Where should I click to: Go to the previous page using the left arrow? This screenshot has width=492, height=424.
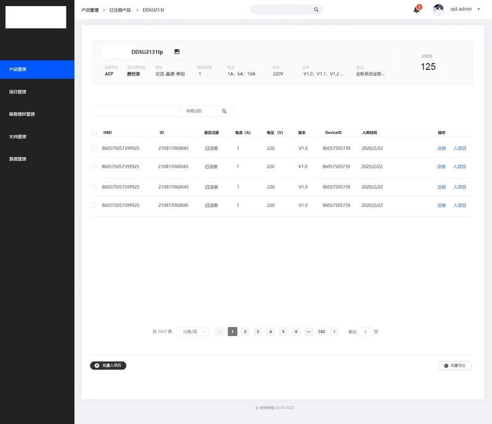click(x=220, y=331)
